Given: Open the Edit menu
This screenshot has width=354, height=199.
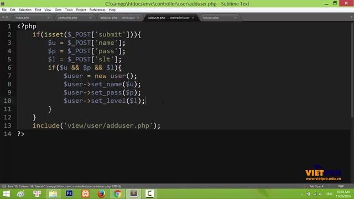Looking at the screenshot, I should 13,10.
